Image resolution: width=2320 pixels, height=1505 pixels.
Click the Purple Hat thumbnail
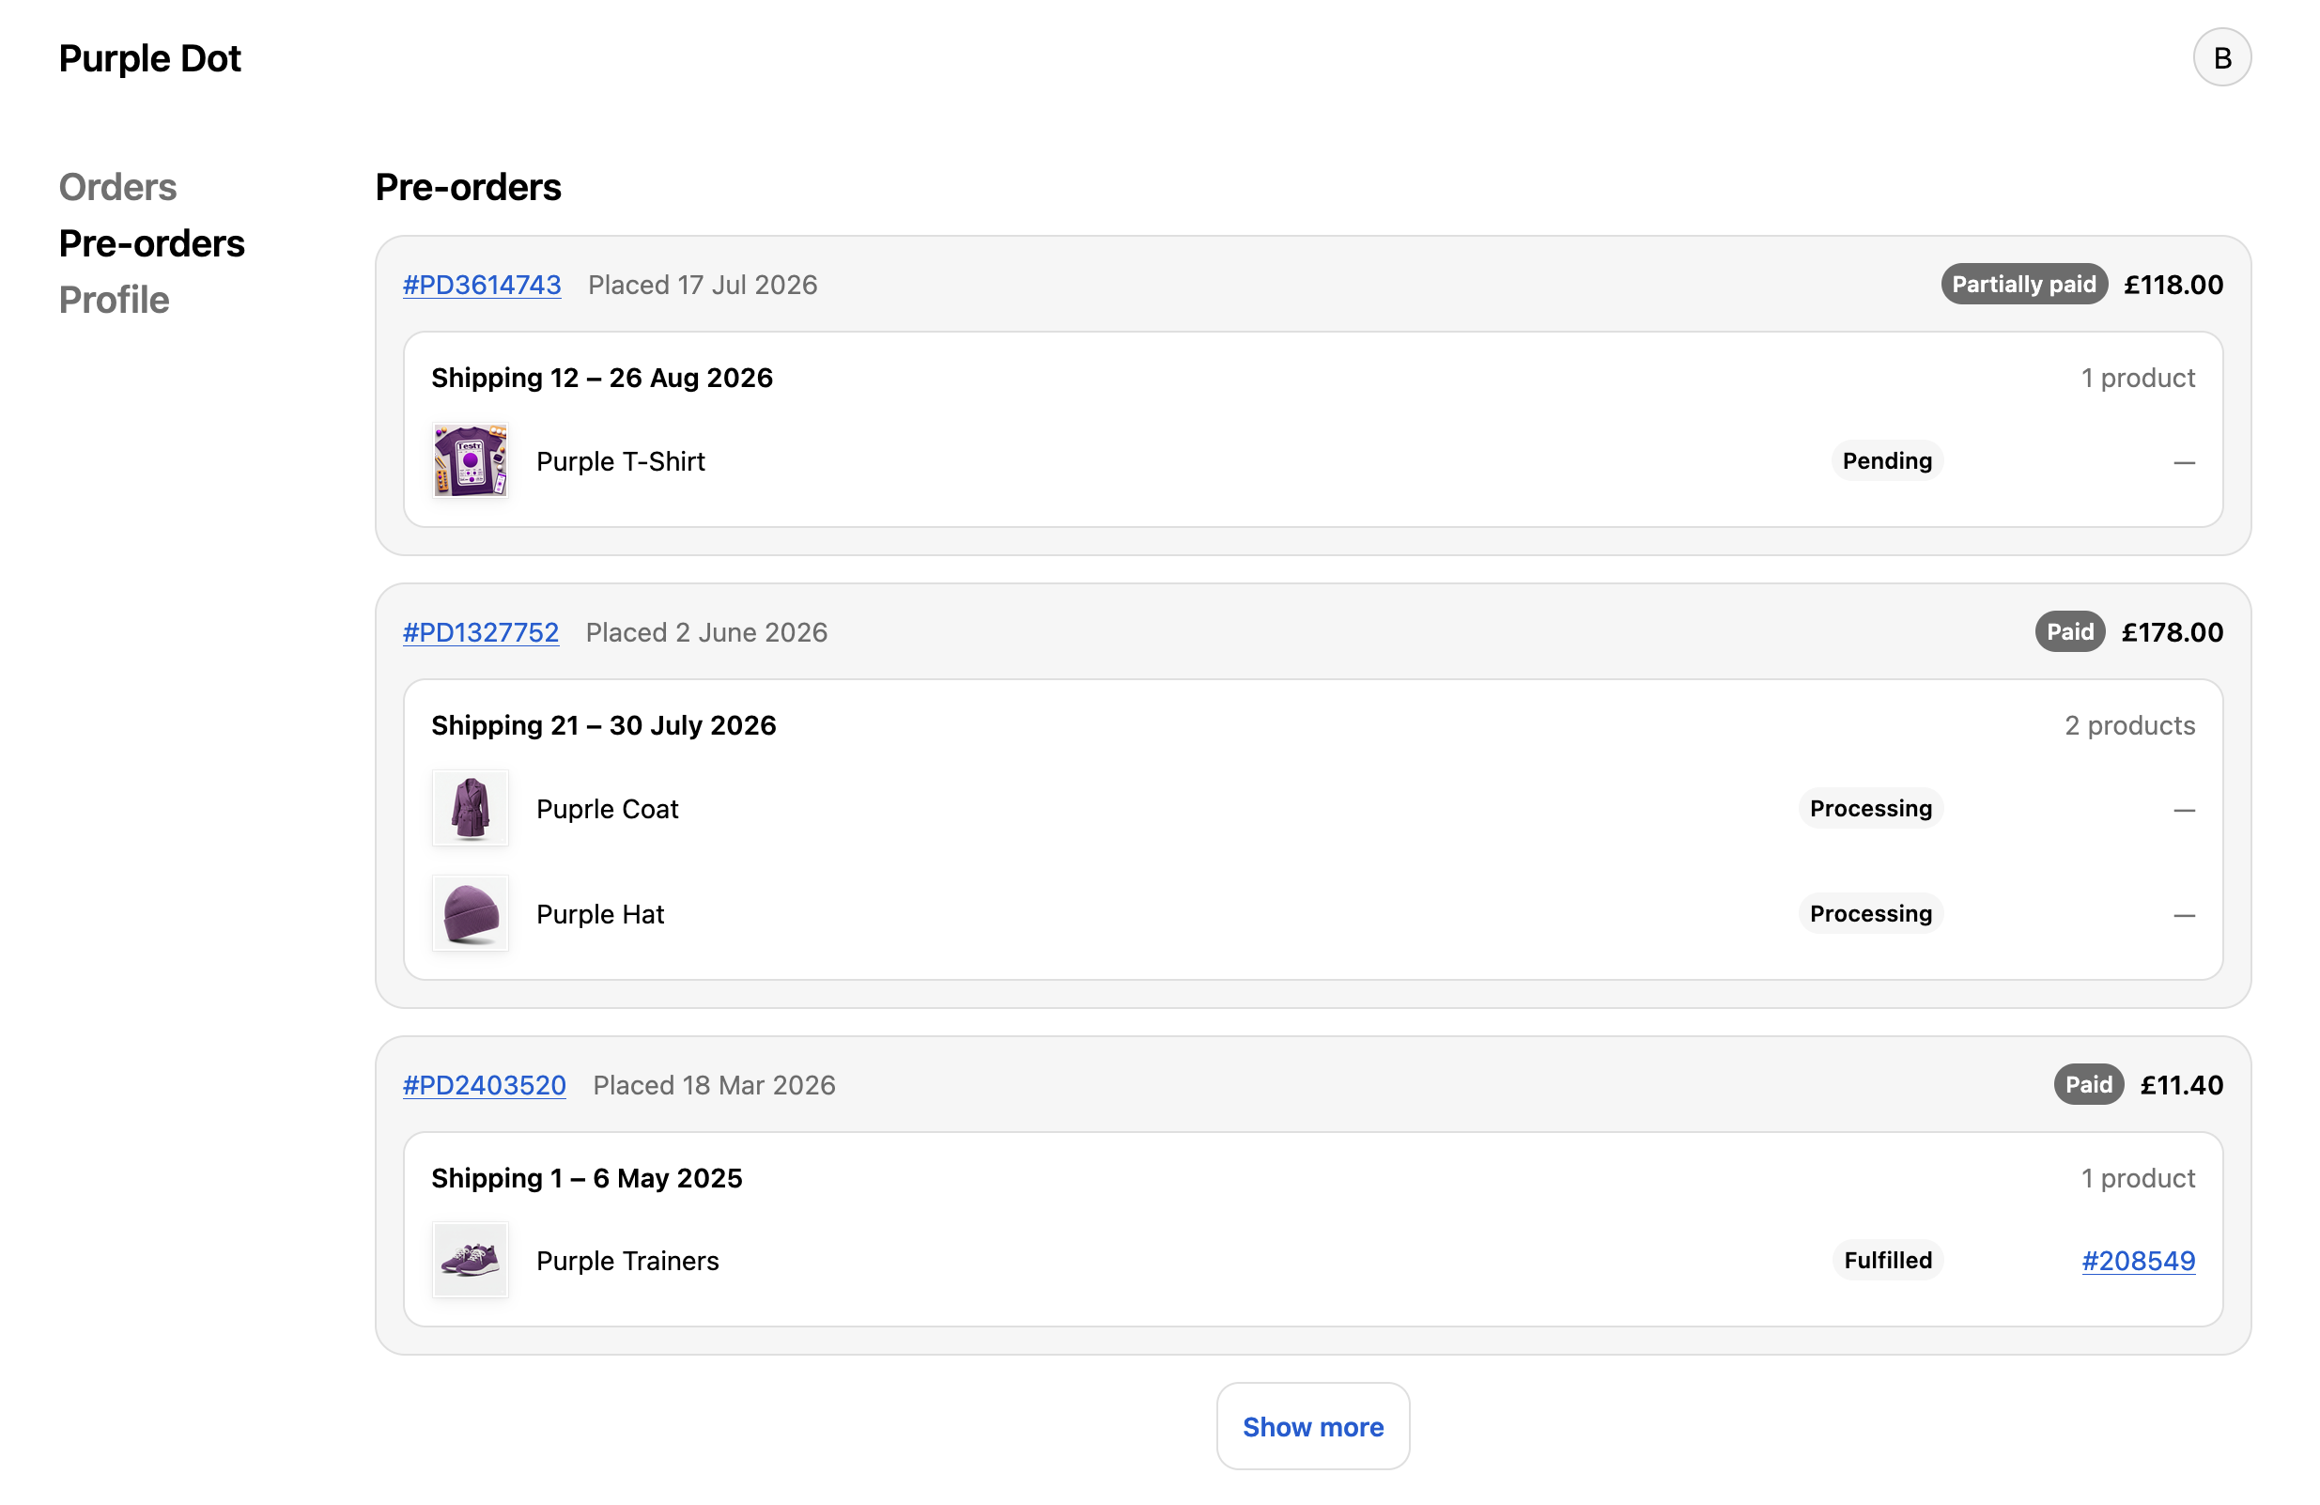(470, 913)
